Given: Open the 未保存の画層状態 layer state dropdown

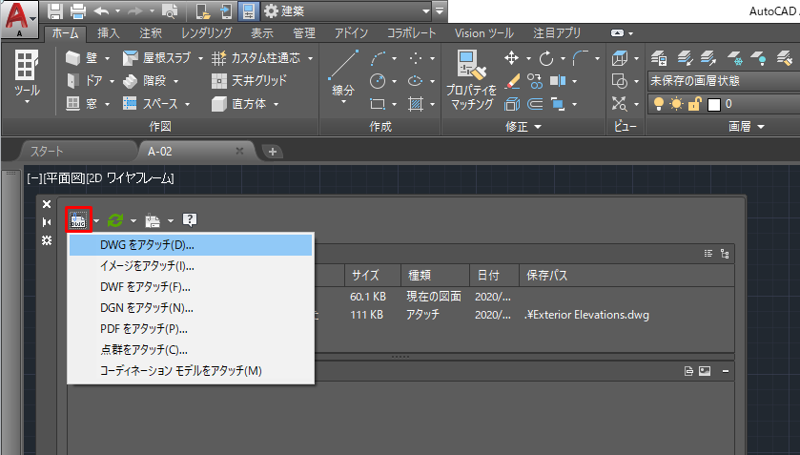Looking at the screenshot, I should (x=724, y=81).
